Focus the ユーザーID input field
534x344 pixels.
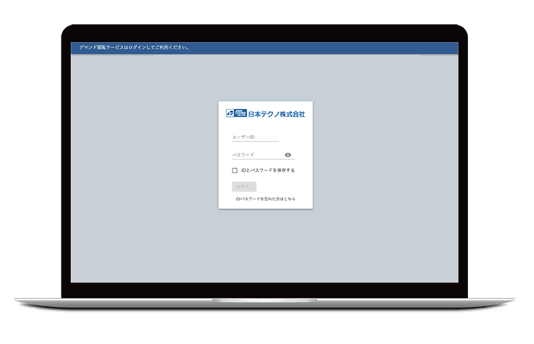coord(255,137)
